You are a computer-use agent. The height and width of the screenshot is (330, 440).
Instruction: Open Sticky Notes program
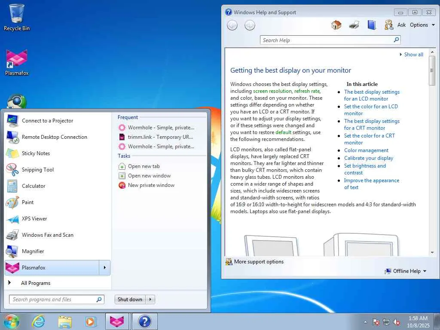tap(58, 153)
